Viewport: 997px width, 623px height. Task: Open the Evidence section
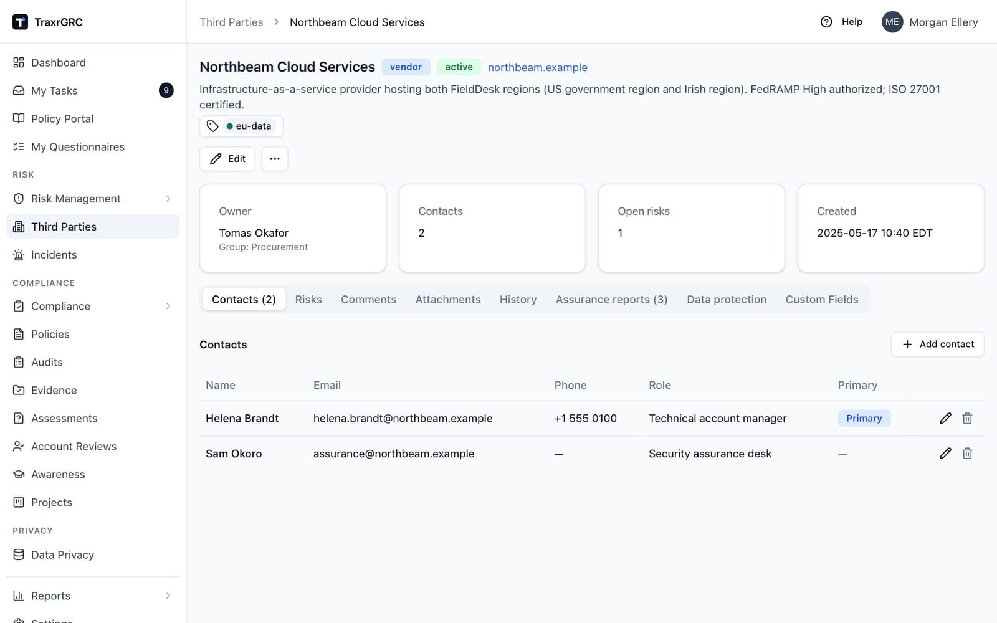tap(93, 390)
